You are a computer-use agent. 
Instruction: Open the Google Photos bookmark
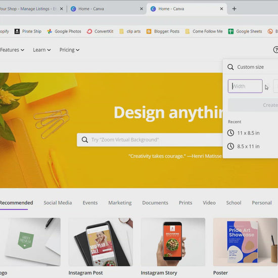click(64, 31)
